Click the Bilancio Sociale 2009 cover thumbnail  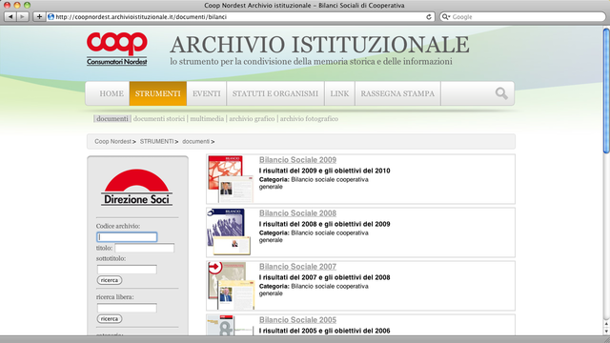231,179
